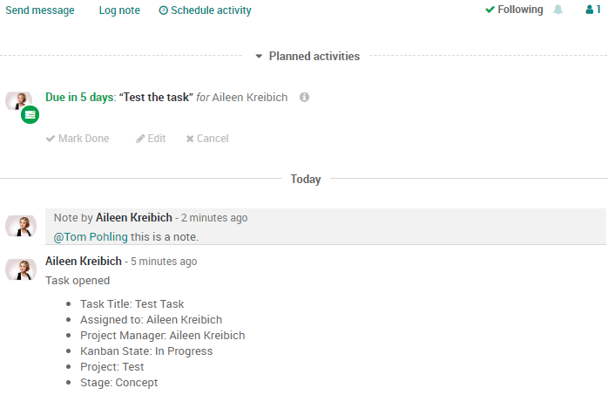
Task: Open the followers list person icon
Action: point(590,10)
